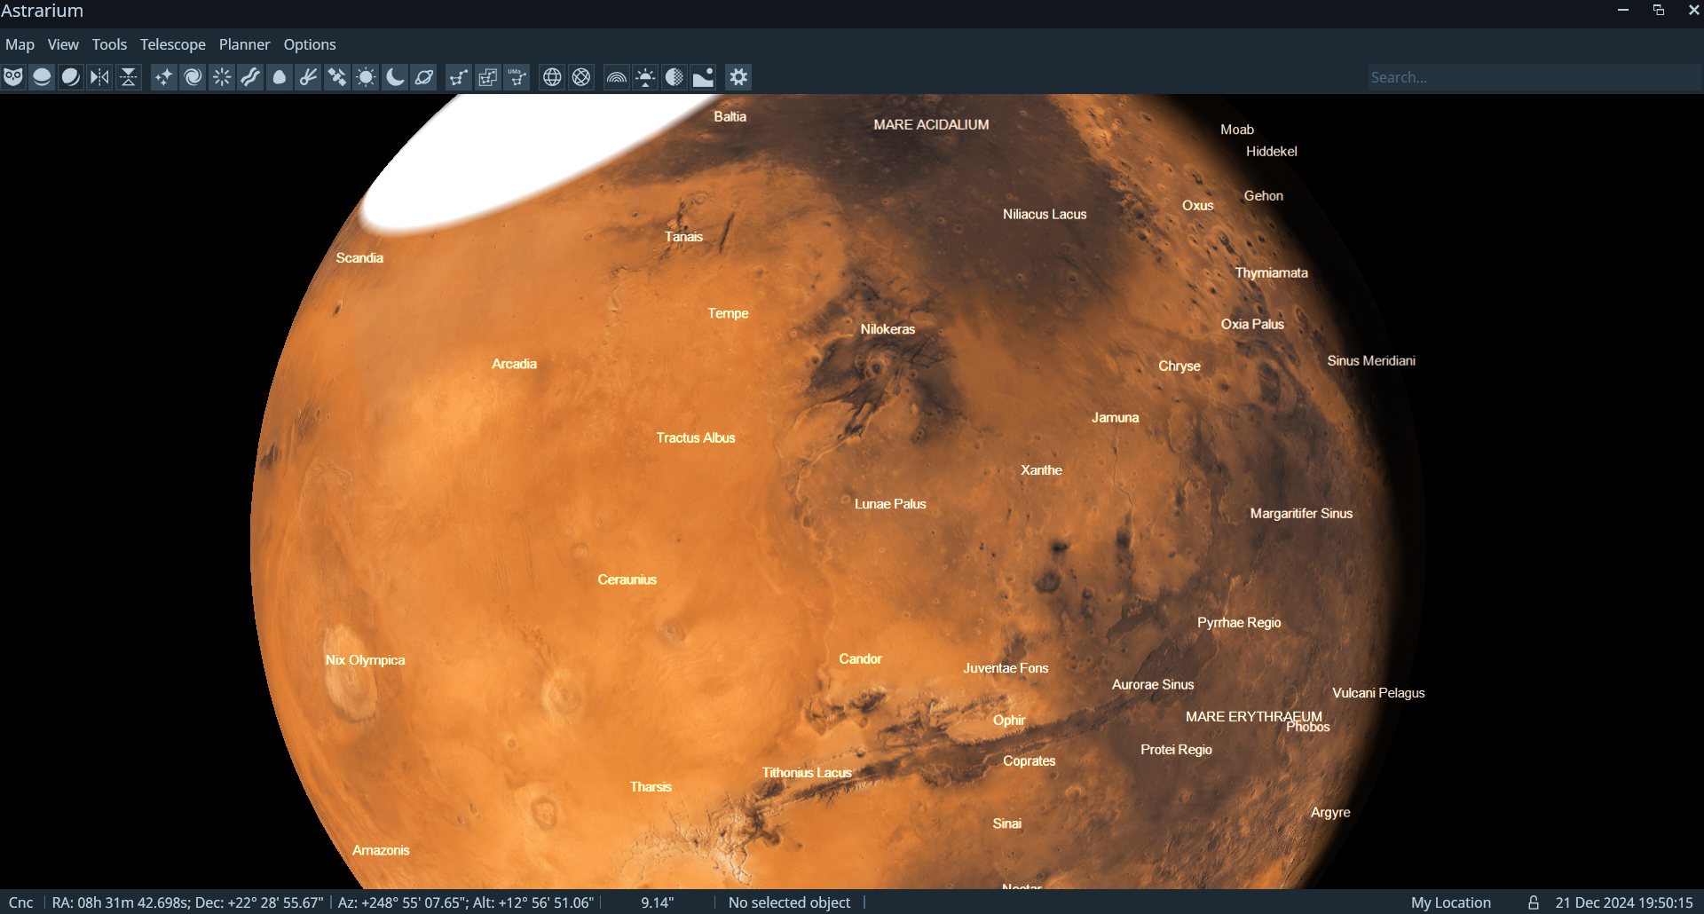Open settings gear in toolbar

tap(738, 77)
